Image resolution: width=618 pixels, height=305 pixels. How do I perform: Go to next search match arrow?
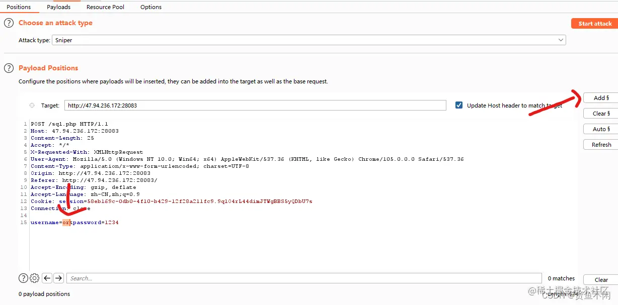coord(58,278)
